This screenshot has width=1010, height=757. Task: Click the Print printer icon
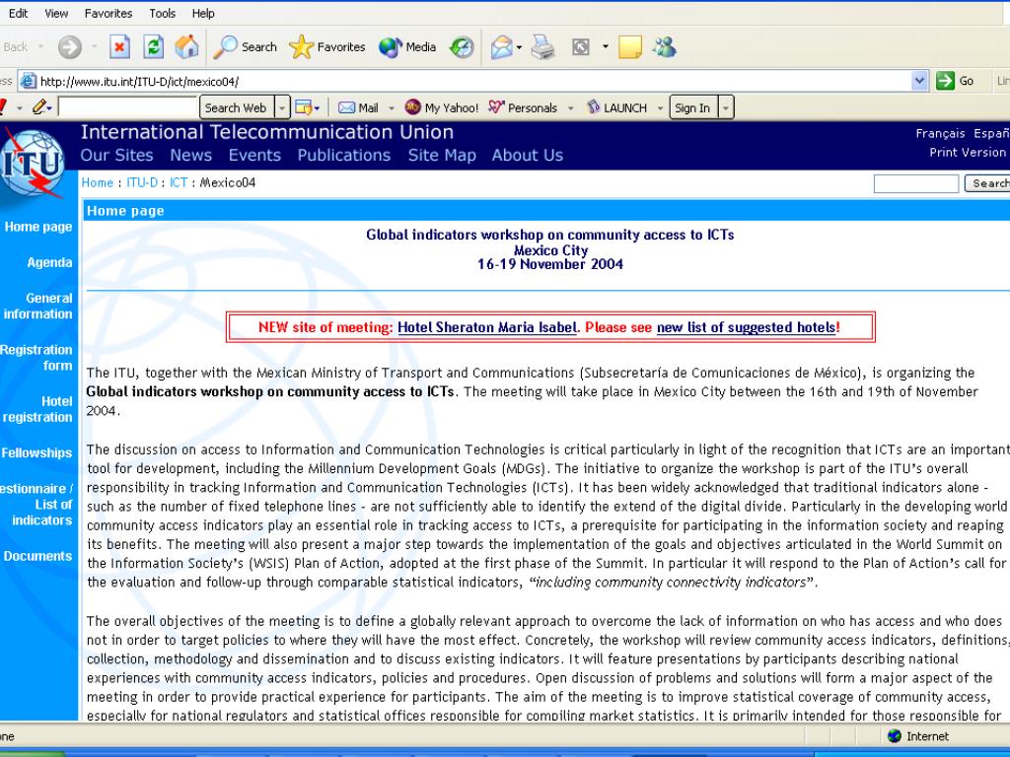[543, 47]
